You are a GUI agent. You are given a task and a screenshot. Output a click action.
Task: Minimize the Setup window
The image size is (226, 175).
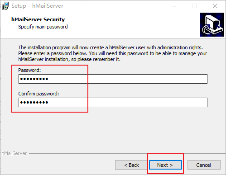[174, 6]
